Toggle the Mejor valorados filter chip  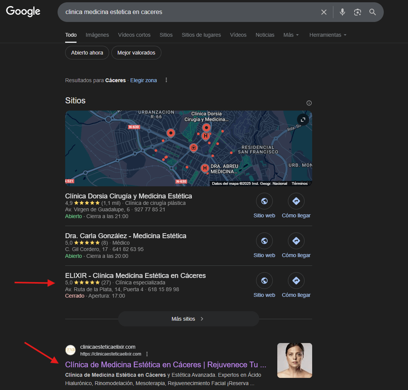pyautogui.click(x=136, y=53)
